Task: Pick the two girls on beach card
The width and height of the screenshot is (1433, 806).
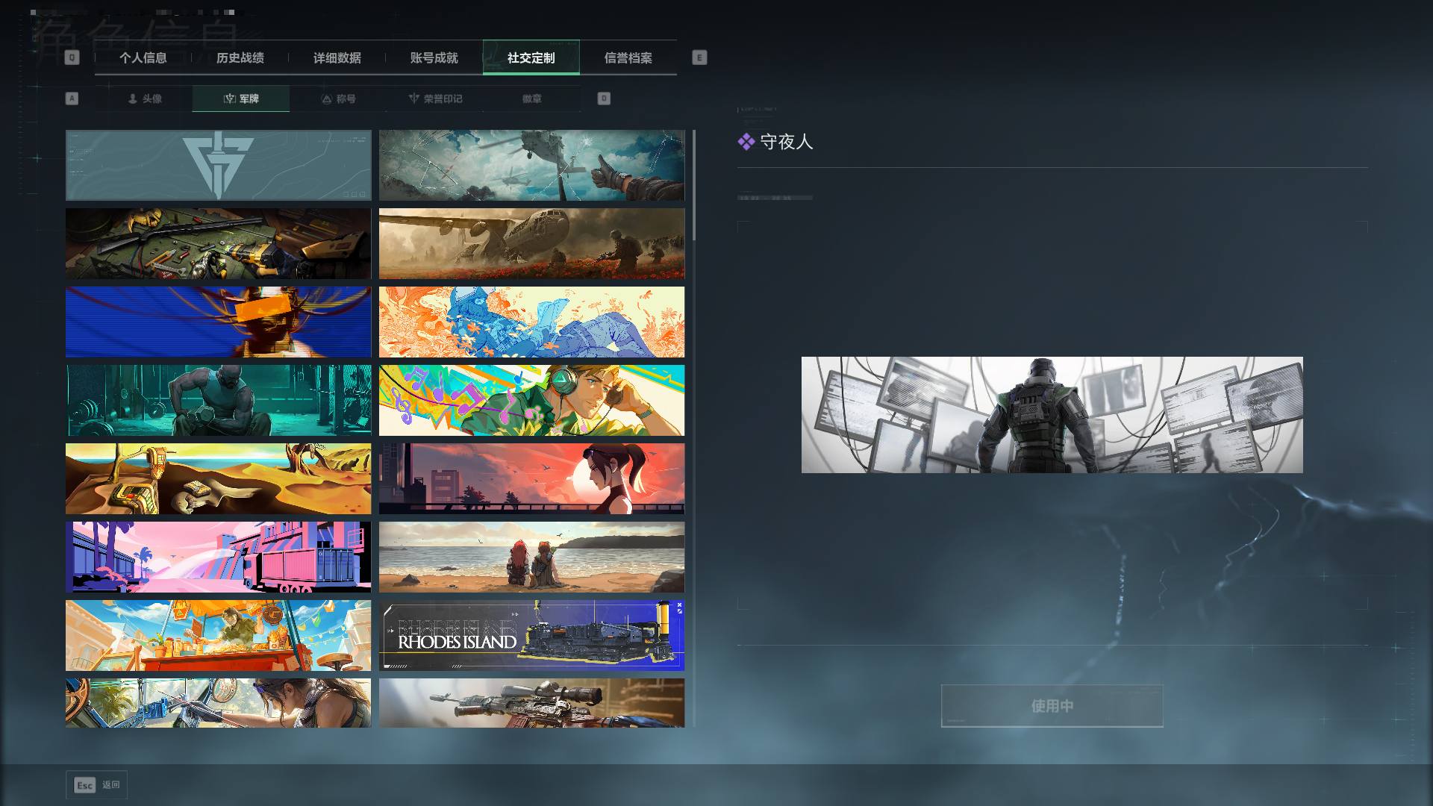Action: [531, 557]
